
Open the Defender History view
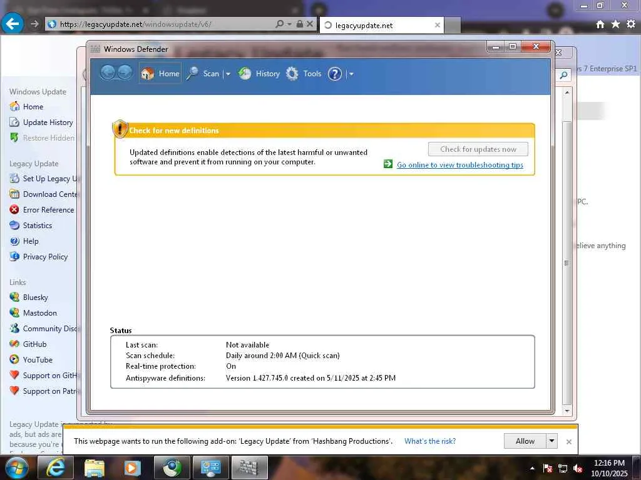tap(259, 74)
